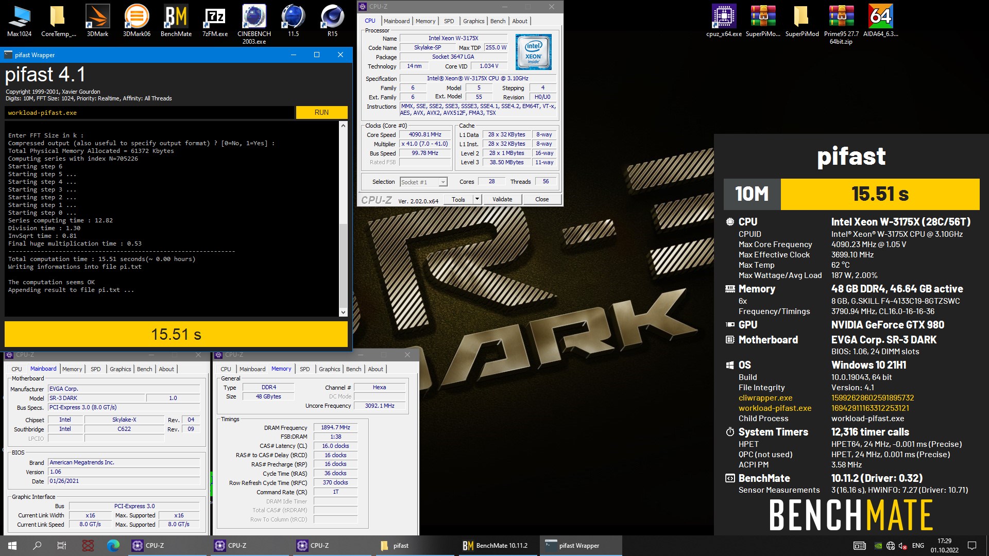The height and width of the screenshot is (556, 989).
Task: Launch 7zFM.exe desktop icon
Action: 215,21
